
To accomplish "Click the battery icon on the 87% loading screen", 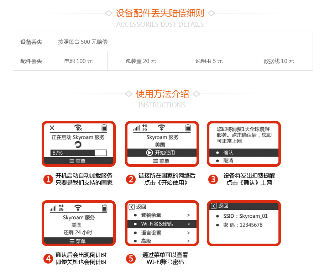I will (x=104, y=128).
